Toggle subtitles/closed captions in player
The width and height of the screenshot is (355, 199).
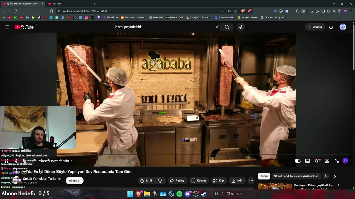coord(308,161)
